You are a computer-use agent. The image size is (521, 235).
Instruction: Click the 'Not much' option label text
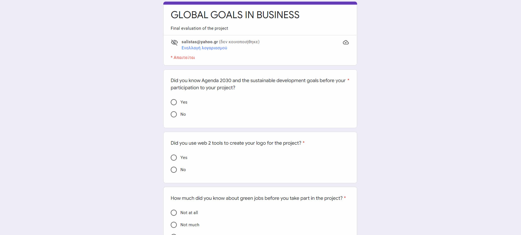(190, 225)
